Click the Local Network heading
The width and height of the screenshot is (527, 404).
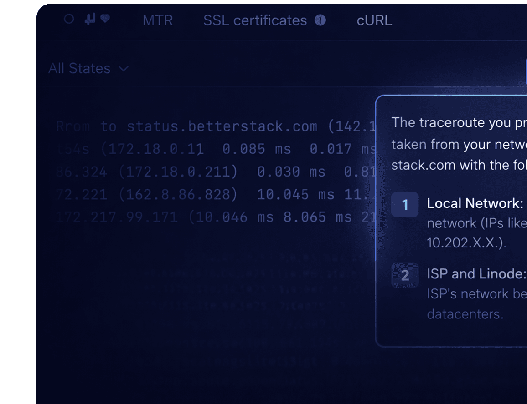pyautogui.click(x=474, y=203)
